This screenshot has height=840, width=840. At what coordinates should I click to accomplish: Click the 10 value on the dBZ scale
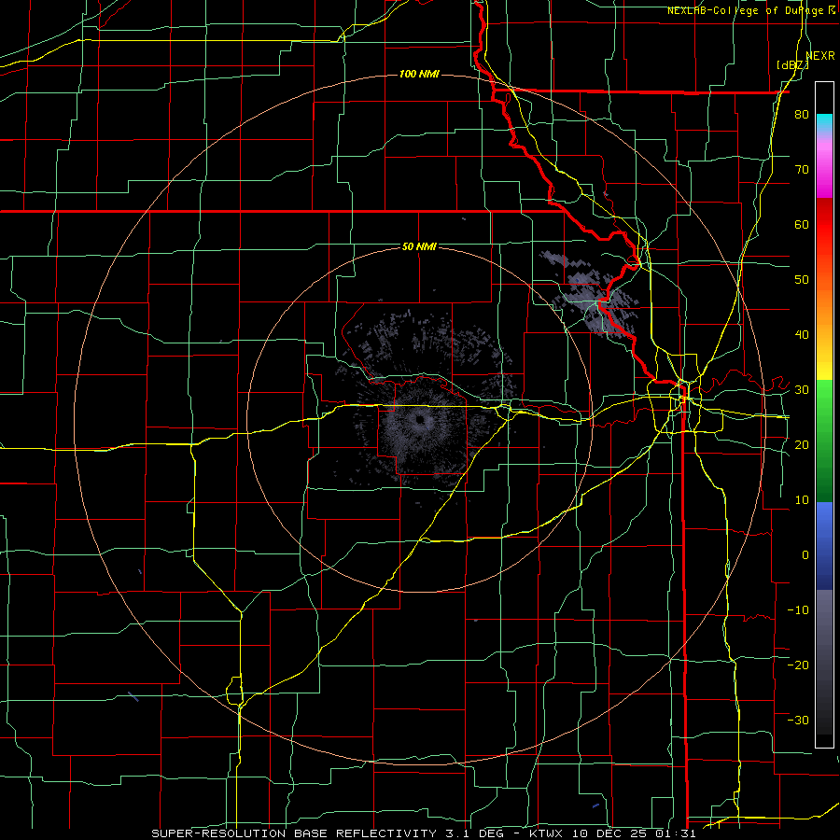pyautogui.click(x=802, y=500)
